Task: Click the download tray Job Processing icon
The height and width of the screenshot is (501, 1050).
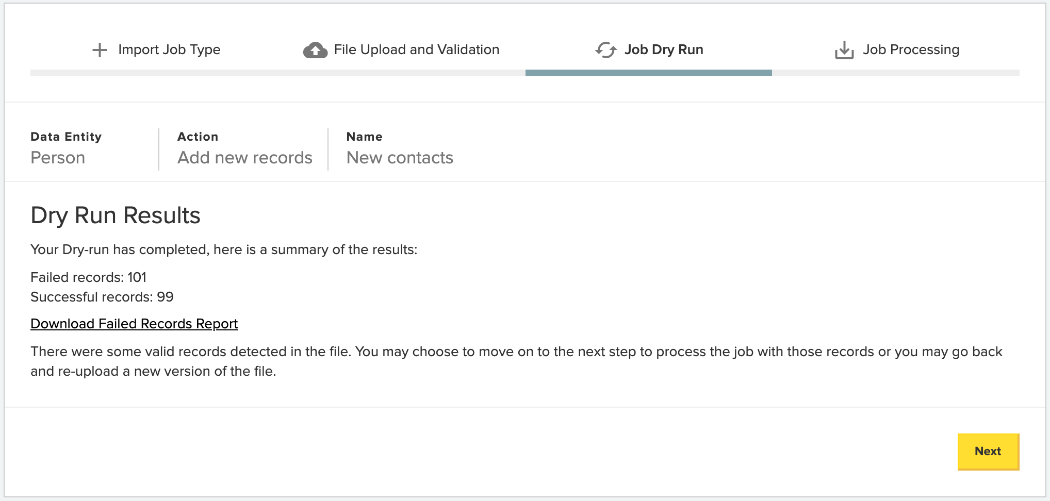Action: 844,50
